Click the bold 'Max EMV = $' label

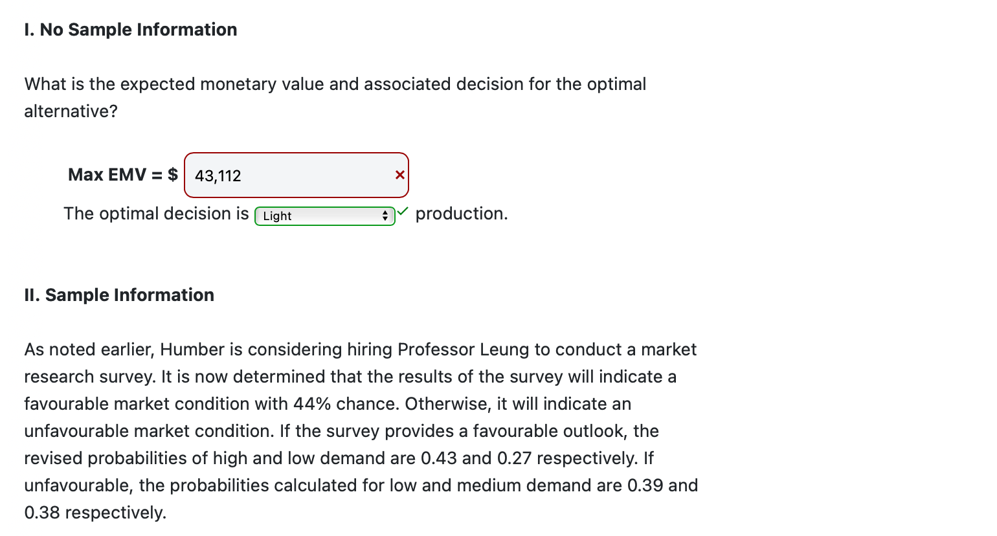[x=122, y=174]
